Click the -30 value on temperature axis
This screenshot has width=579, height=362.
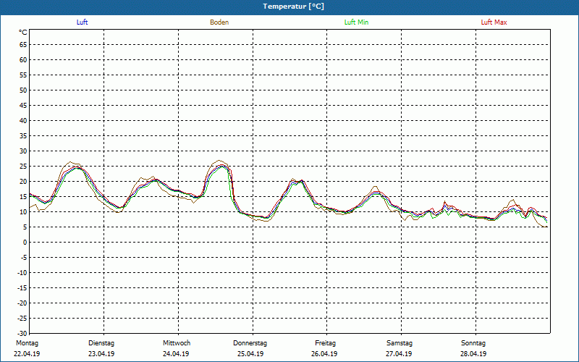coord(22,334)
